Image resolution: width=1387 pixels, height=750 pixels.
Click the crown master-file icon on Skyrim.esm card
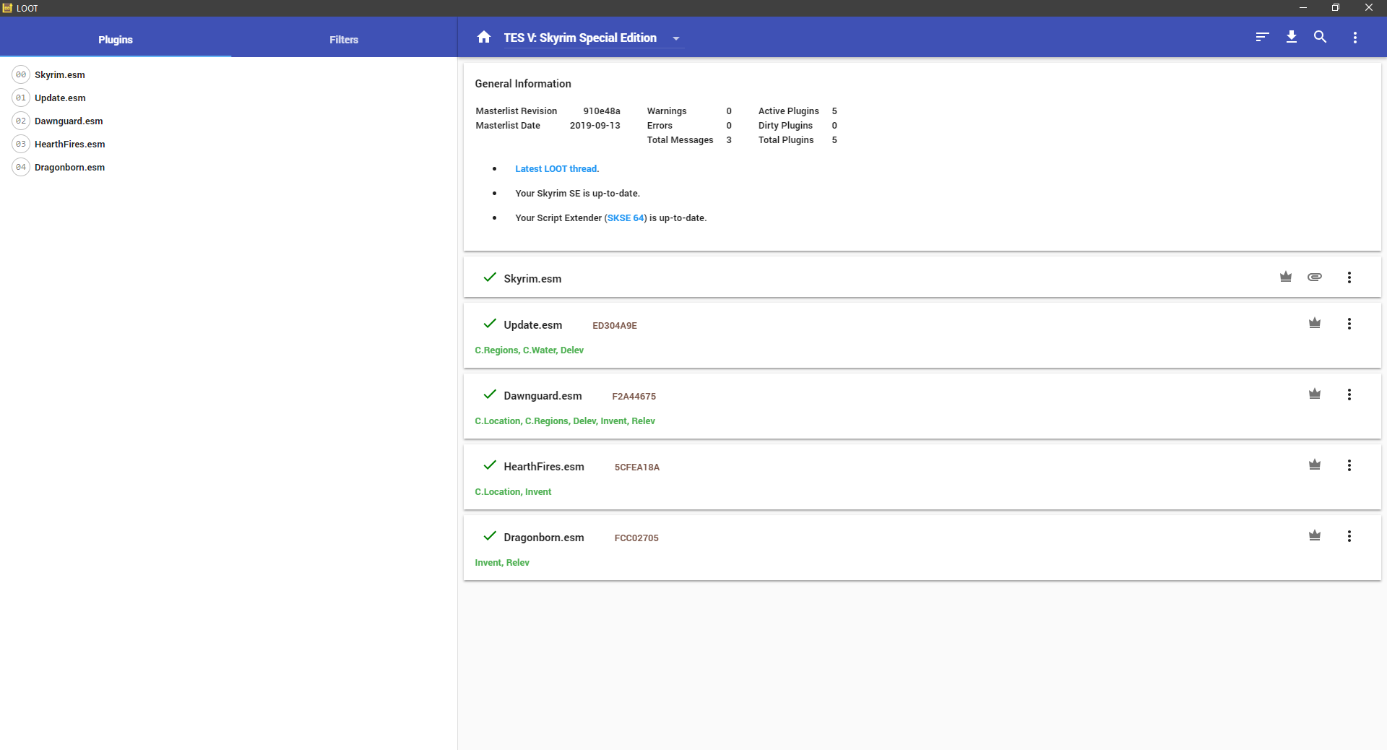click(x=1286, y=277)
